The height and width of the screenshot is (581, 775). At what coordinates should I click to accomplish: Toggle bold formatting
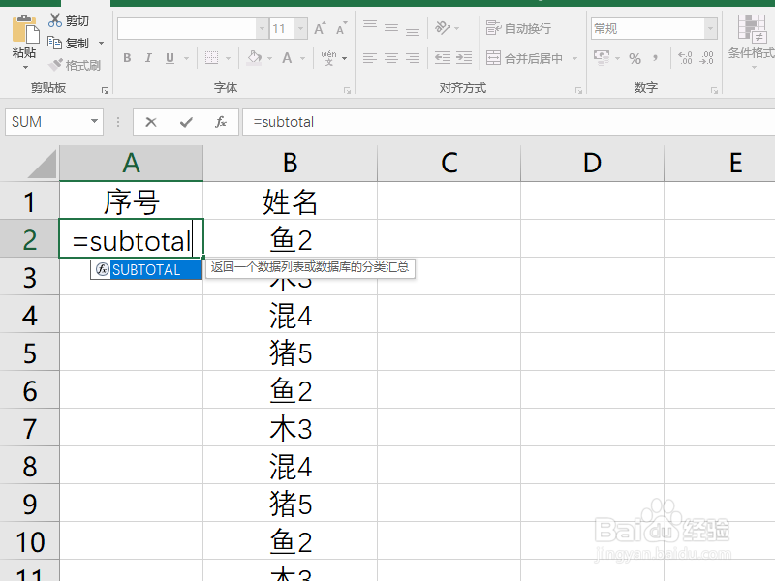point(127,59)
